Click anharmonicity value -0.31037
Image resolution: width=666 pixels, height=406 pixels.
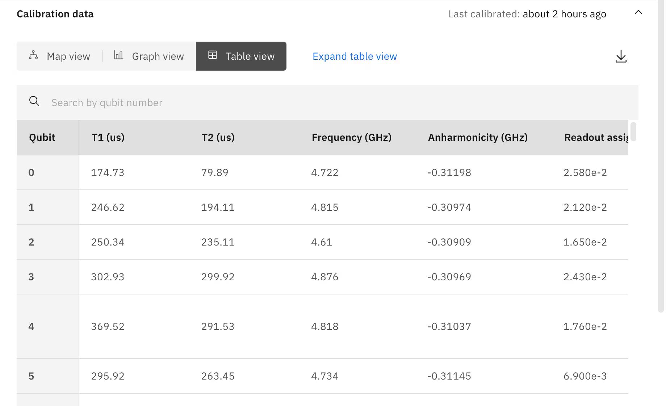(449, 327)
